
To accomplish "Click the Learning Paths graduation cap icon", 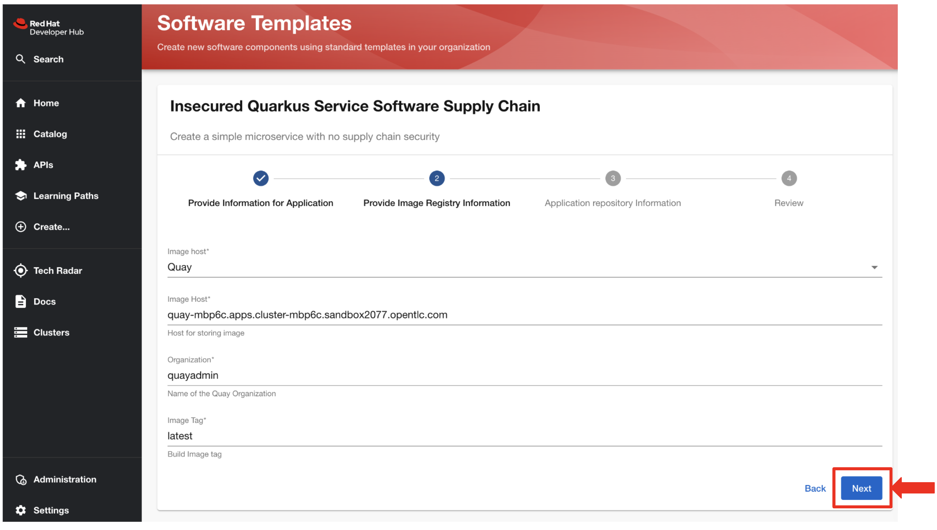I will tap(21, 196).
